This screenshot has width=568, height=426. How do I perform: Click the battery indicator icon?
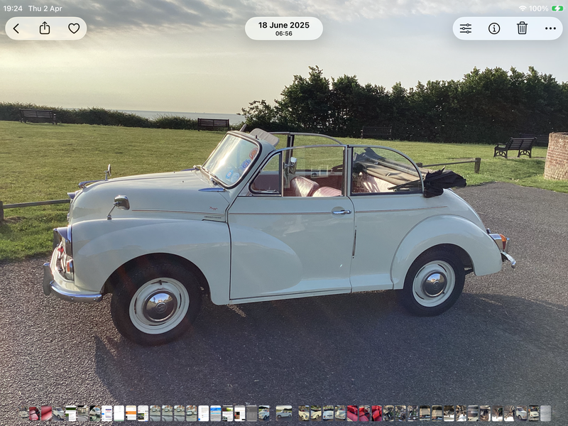557,9
